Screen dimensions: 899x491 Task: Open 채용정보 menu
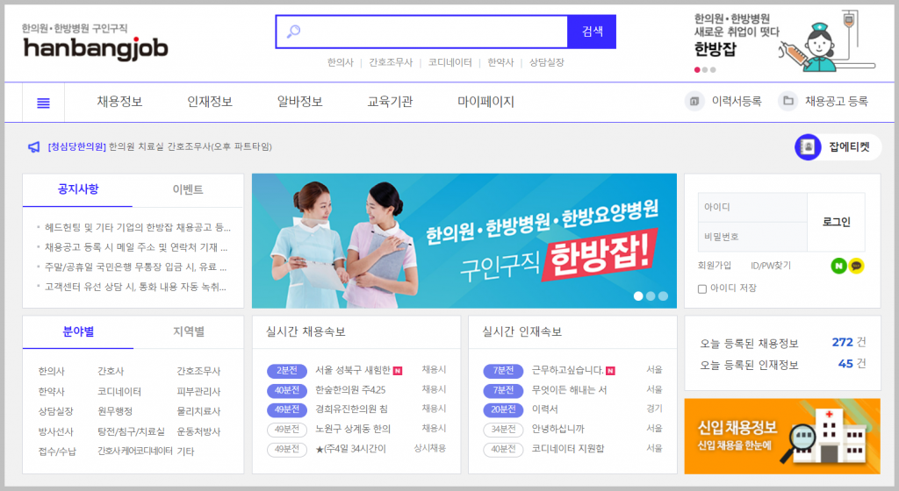pyautogui.click(x=119, y=102)
